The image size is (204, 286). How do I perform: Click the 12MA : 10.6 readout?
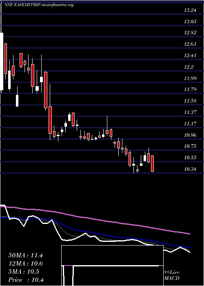click(x=25, y=264)
